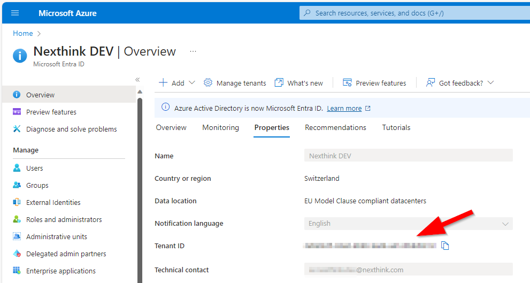The height and width of the screenshot is (283, 530).
Task: Copy the Tenant ID to clipboard
Action: coord(445,246)
